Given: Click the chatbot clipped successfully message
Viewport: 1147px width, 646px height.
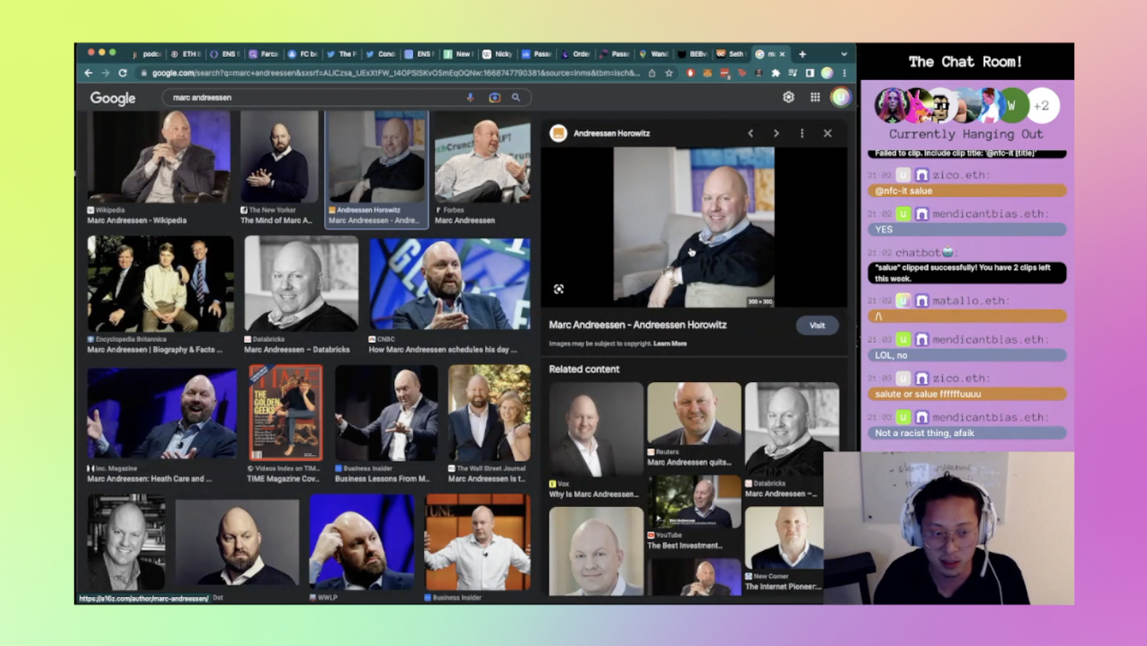Looking at the screenshot, I should tap(967, 273).
